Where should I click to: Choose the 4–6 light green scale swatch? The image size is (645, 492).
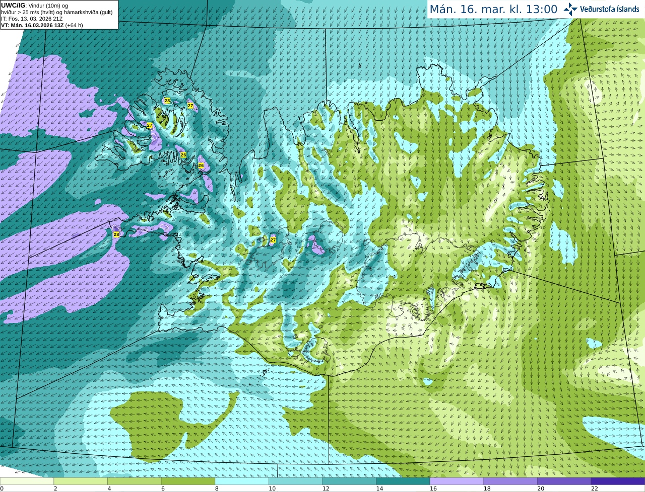134,481
